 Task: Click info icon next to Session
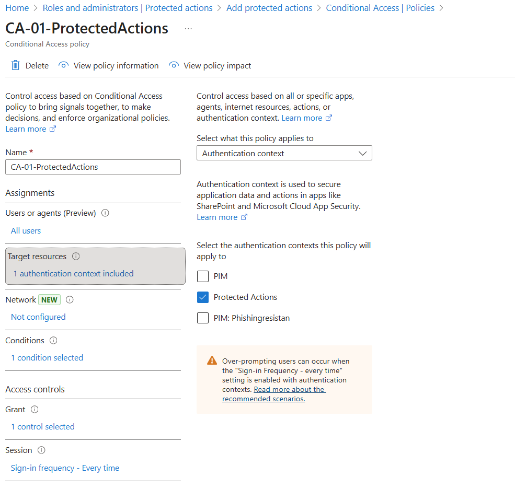coord(41,450)
